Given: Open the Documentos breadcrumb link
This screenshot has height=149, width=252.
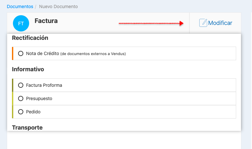Looking at the screenshot, I should point(20,6).
